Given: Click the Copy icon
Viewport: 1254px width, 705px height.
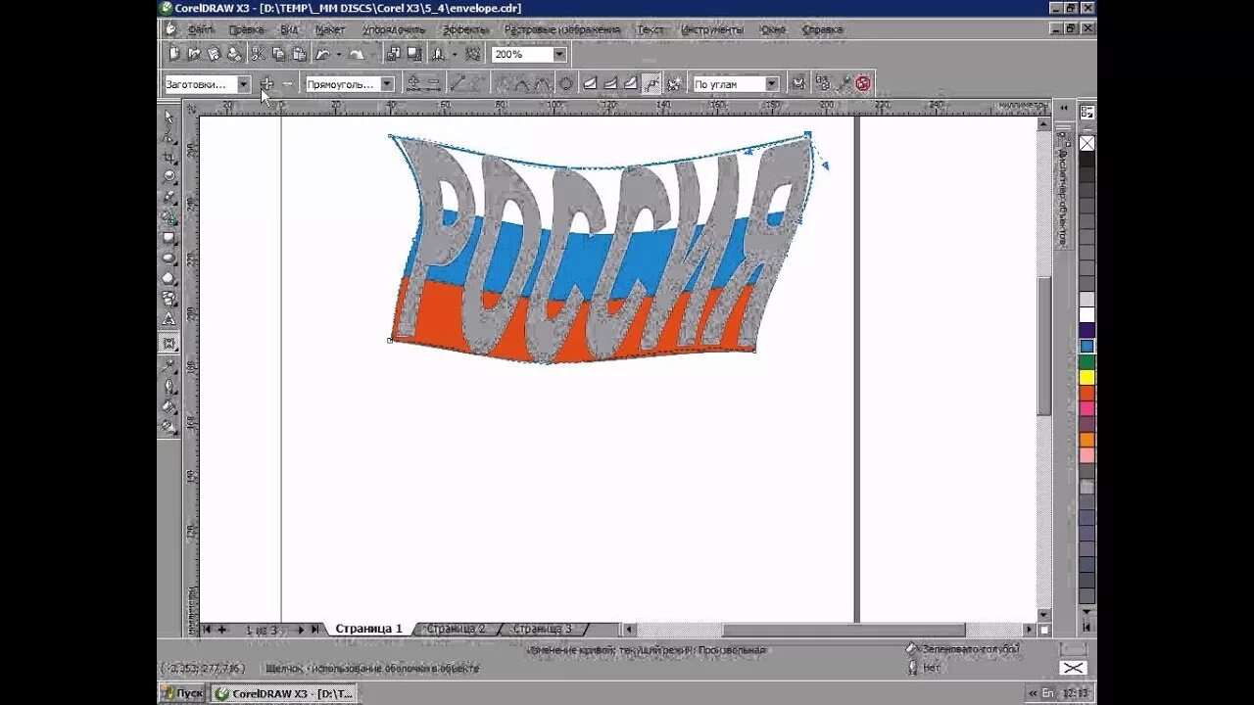Looking at the screenshot, I should coord(278,54).
